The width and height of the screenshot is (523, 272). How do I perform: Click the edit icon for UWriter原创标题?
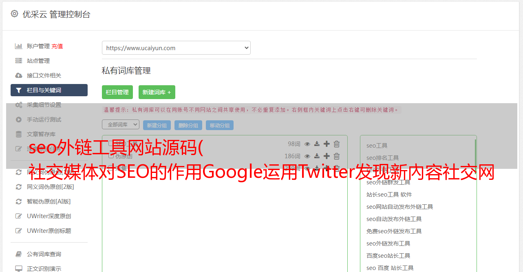19,231
